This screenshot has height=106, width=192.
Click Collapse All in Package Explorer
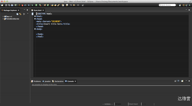(17, 14)
